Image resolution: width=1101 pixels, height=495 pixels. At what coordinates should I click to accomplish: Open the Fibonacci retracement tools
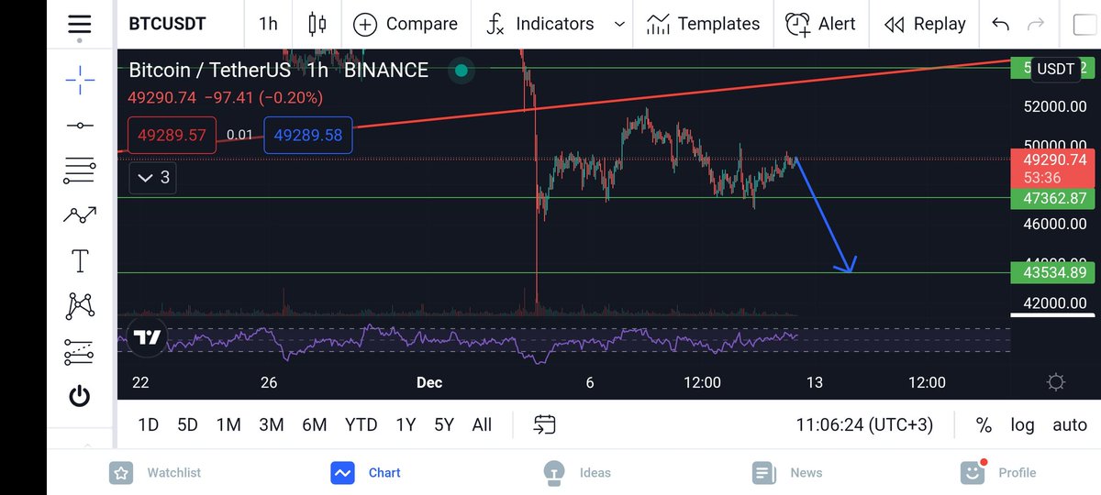pyautogui.click(x=80, y=170)
